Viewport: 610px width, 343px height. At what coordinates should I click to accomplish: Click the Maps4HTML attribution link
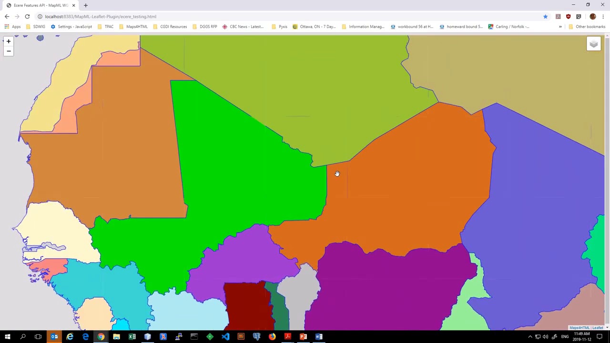579,328
